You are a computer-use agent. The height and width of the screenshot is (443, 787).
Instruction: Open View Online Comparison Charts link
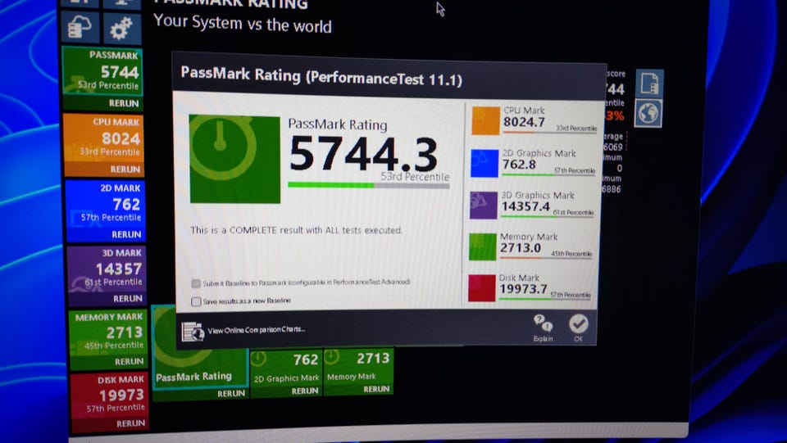256,330
